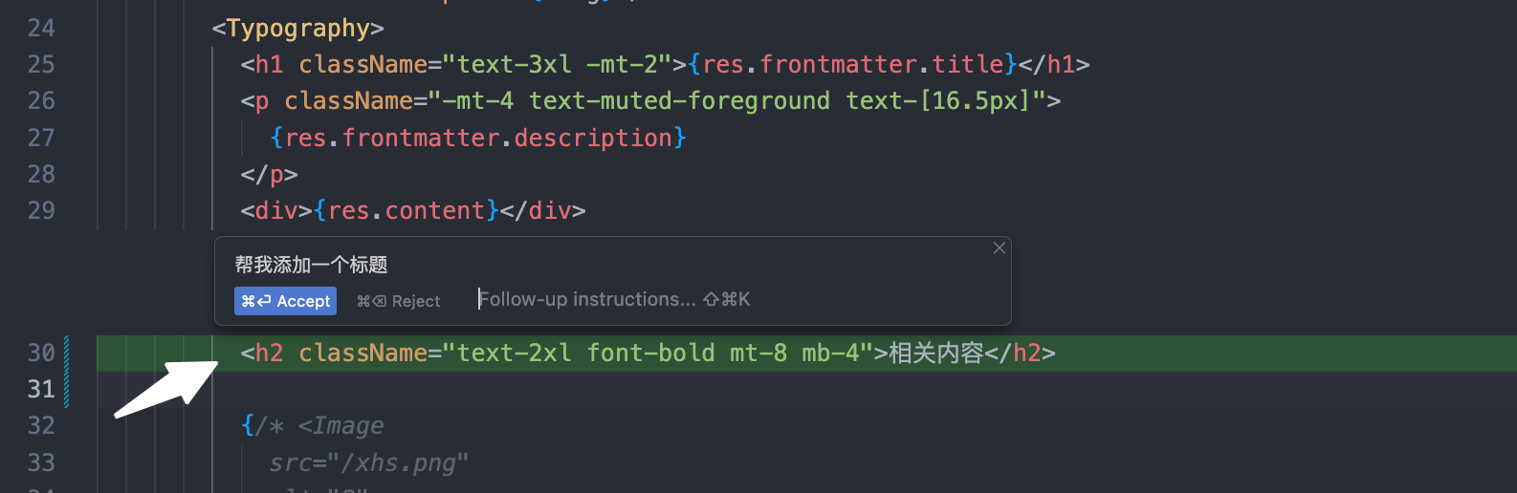Click the 相关内容 heading text in h2
The height and width of the screenshot is (493, 1517).
click(x=935, y=354)
